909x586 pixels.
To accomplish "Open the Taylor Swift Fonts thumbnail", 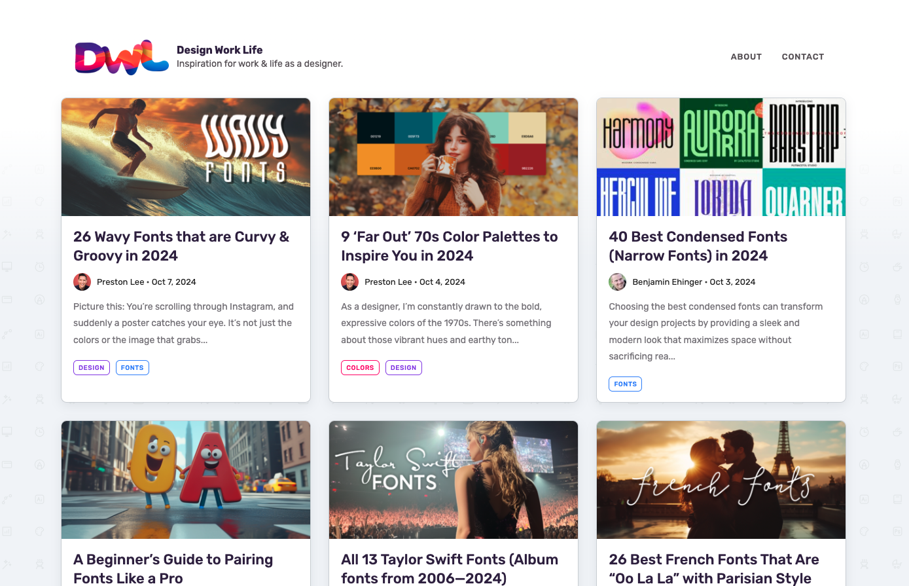I will pyautogui.click(x=454, y=480).
